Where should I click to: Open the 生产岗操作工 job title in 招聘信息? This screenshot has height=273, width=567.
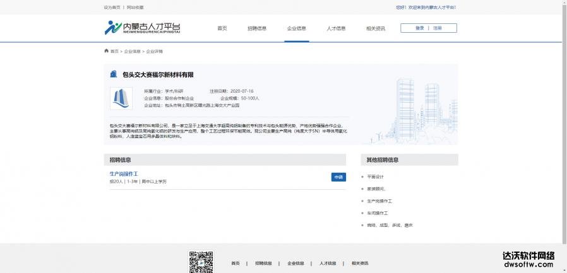pyautogui.click(x=124, y=173)
